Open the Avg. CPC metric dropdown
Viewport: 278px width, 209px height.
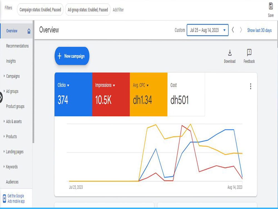[x=148, y=86]
